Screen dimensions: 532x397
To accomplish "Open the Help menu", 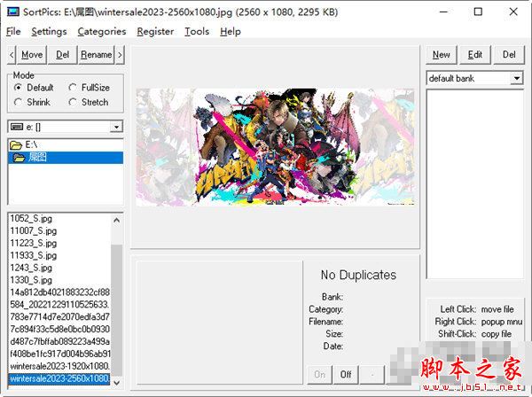I will click(x=231, y=32).
